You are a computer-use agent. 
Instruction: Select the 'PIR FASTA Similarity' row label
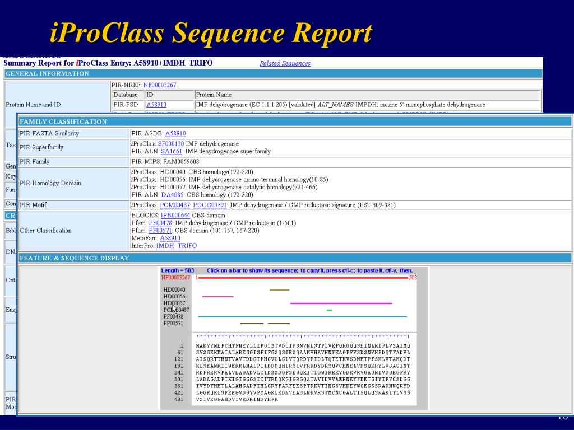pos(49,133)
